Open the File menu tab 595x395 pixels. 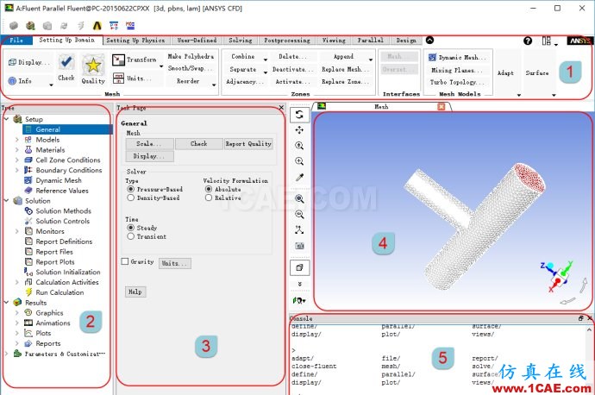tap(16, 41)
